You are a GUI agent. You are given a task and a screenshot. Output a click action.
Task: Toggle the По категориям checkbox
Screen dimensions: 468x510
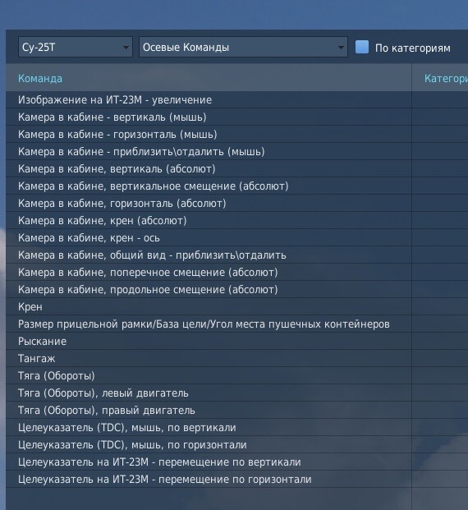361,47
